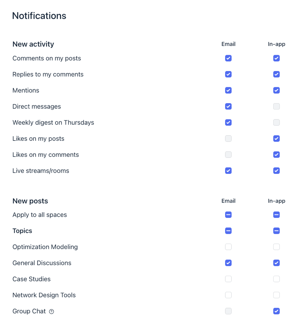Disable In-app for Likes on my comments

click(x=277, y=155)
